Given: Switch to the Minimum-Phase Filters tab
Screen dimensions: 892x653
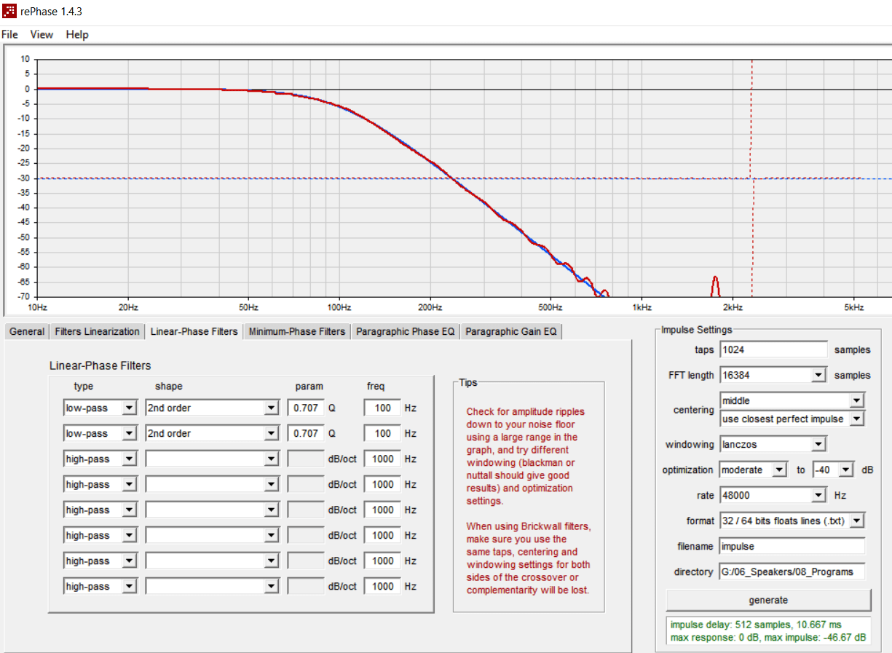Looking at the screenshot, I should 297,331.
